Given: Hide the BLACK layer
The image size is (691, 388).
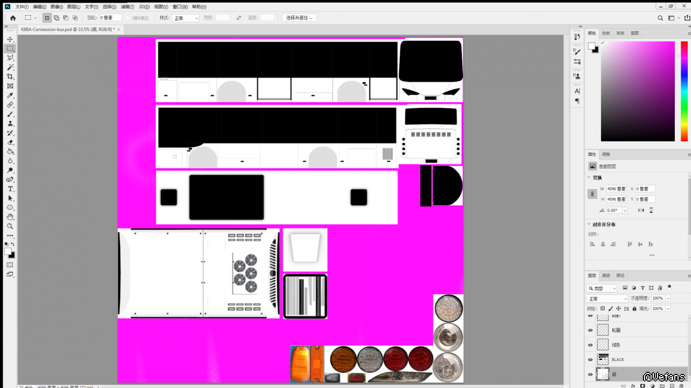Looking at the screenshot, I should 590,359.
